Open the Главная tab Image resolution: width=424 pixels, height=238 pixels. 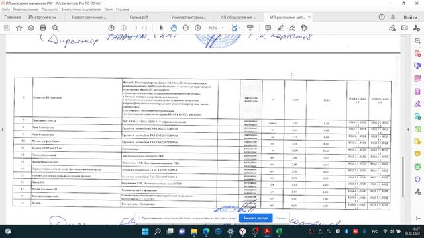point(13,17)
